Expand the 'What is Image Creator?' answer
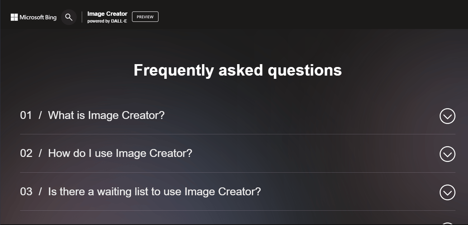468x225 pixels. 107,115
